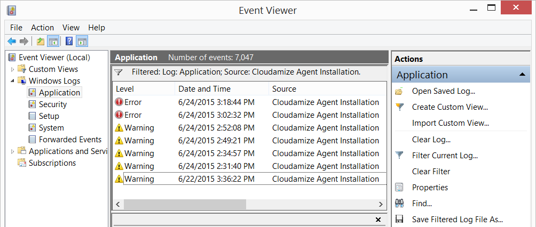
Task: Click the Save Filtered Log floppy icon
Action: pyautogui.click(x=399, y=219)
